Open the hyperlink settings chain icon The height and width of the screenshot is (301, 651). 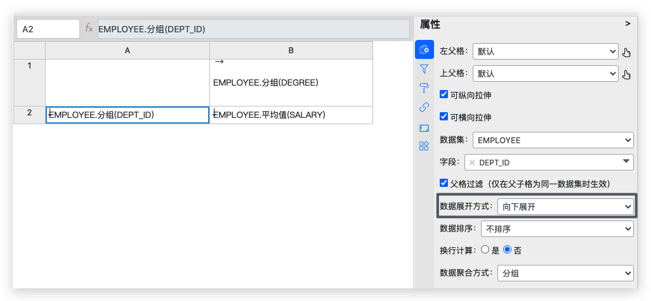click(424, 107)
